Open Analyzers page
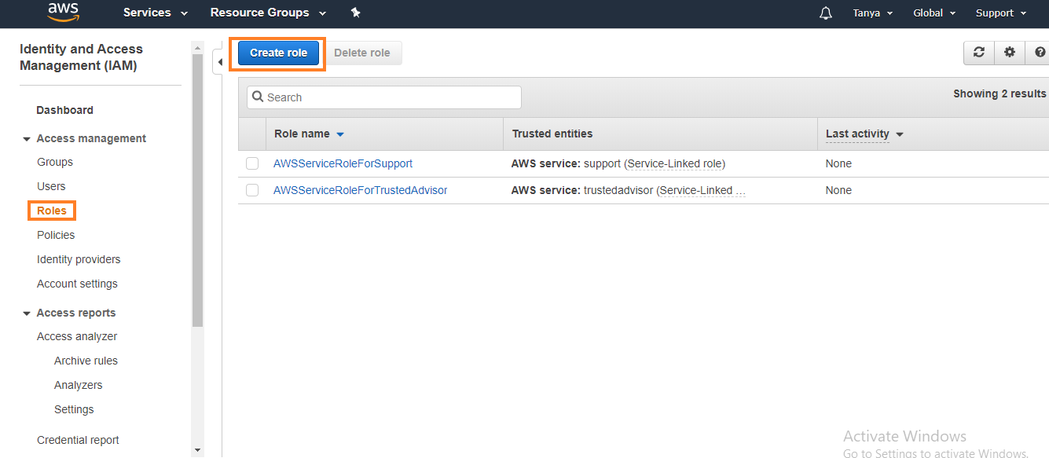The image size is (1049, 458). pyautogui.click(x=78, y=385)
